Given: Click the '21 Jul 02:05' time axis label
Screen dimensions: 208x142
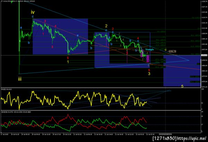Looking at the screenshot, I should 77,134.
